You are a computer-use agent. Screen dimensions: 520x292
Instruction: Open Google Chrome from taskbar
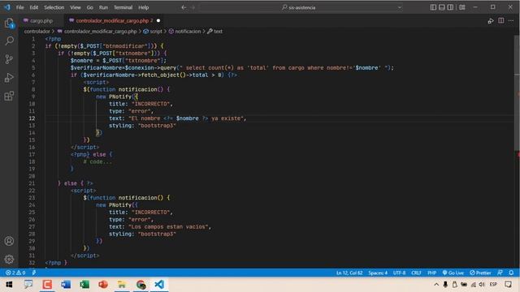click(141, 285)
